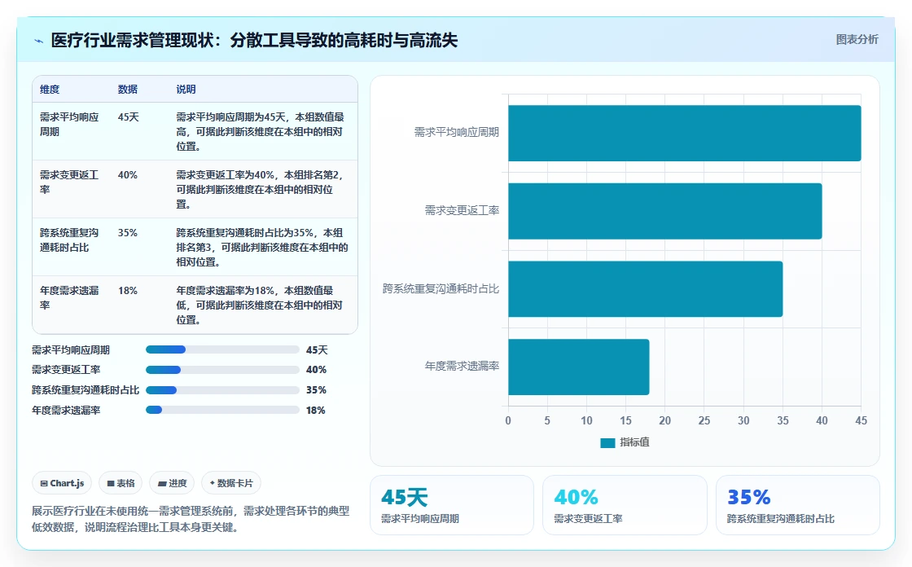The image size is (912, 567).
Task: Click the 指标值 legend text
Action: (x=634, y=442)
